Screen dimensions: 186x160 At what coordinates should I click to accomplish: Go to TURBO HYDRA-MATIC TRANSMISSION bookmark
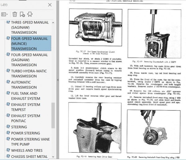[29, 74]
